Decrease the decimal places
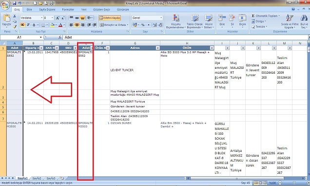The width and height of the screenshot is (310, 186). 160,25
